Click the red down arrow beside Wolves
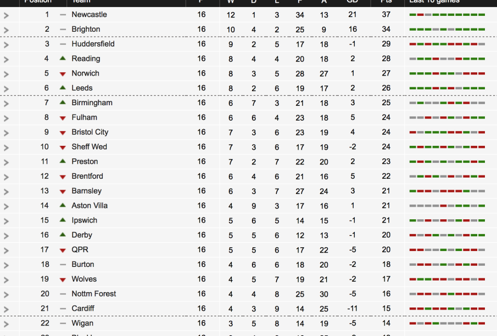 63,280
